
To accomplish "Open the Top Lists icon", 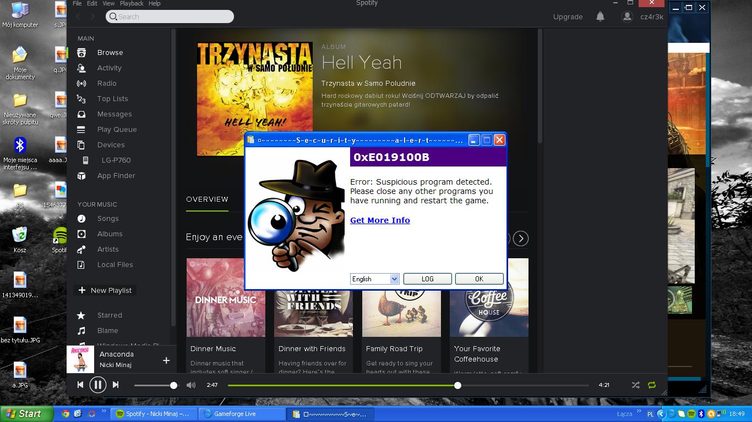I will (x=81, y=99).
